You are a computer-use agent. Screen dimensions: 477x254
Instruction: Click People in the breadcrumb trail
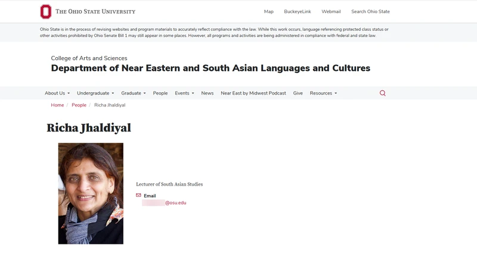pyautogui.click(x=79, y=105)
